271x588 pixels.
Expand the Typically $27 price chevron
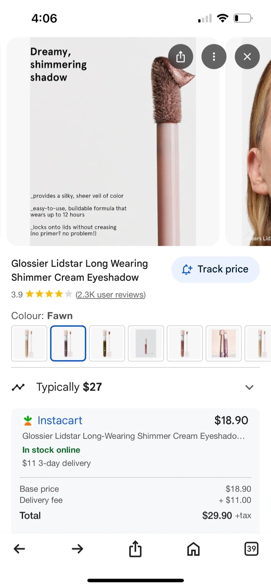[x=249, y=387]
